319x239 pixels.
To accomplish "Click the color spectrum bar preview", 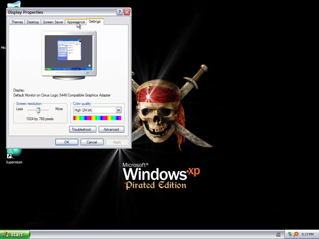I will pos(97,118).
